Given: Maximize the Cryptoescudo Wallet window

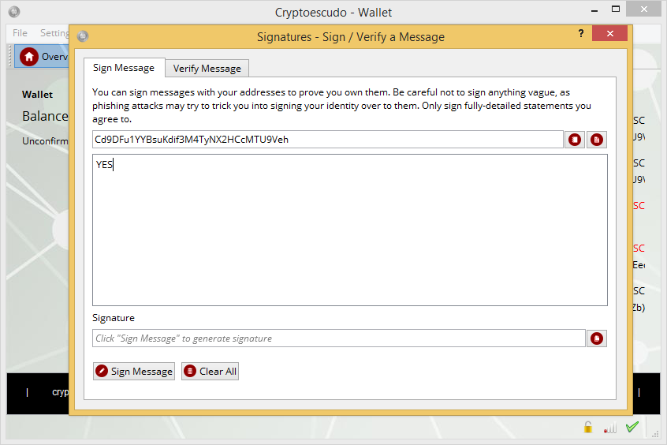Looking at the screenshot, I should [616, 9].
